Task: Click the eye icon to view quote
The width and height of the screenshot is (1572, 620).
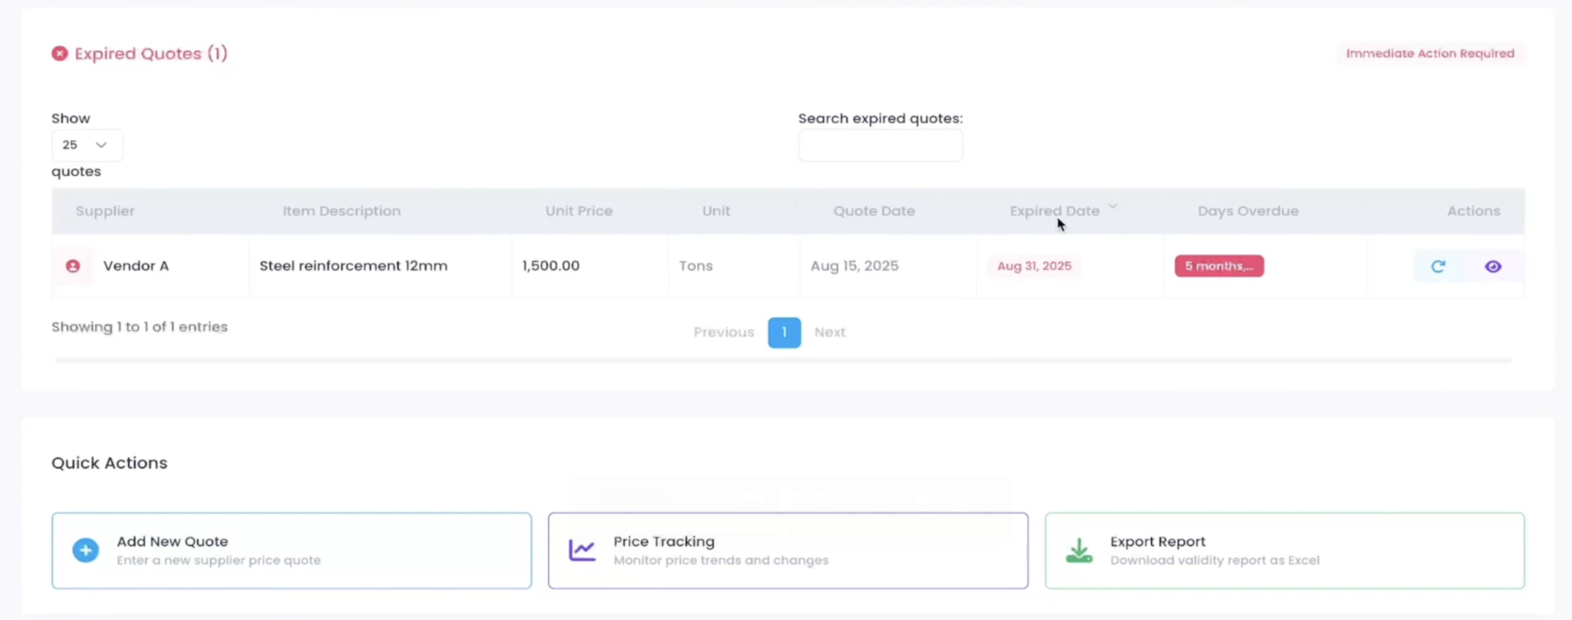Action: coord(1493,266)
